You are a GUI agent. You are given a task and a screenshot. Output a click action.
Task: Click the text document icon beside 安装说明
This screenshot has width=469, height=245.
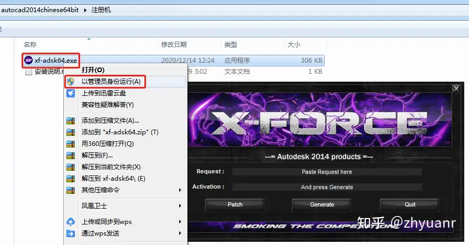click(28, 72)
